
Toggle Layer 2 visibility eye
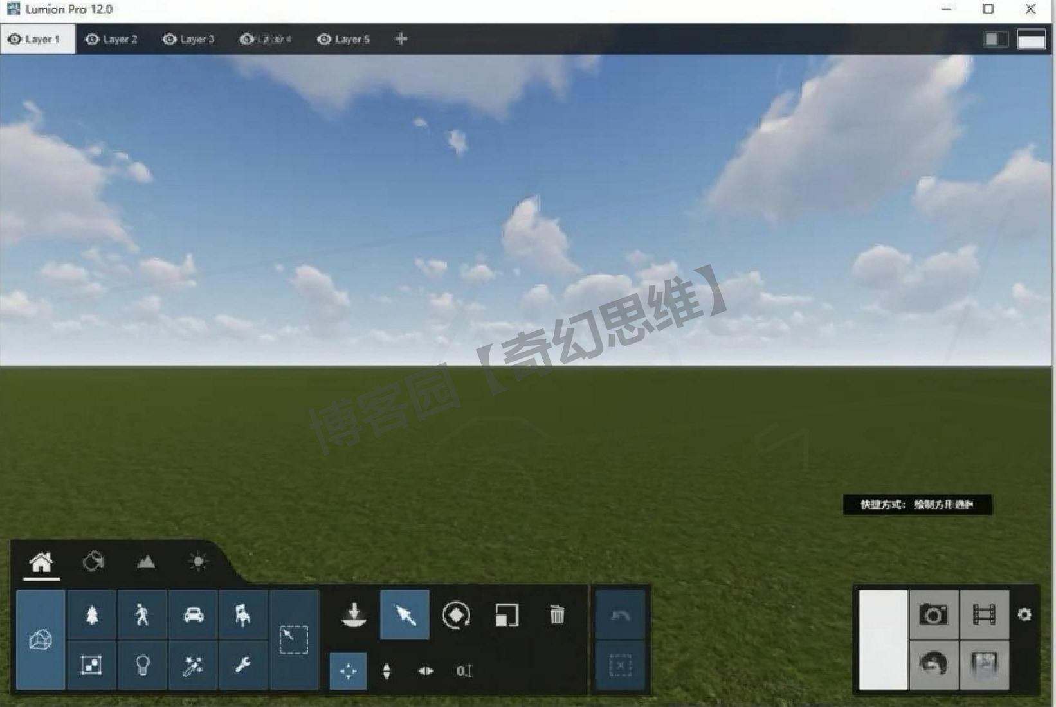pos(92,39)
